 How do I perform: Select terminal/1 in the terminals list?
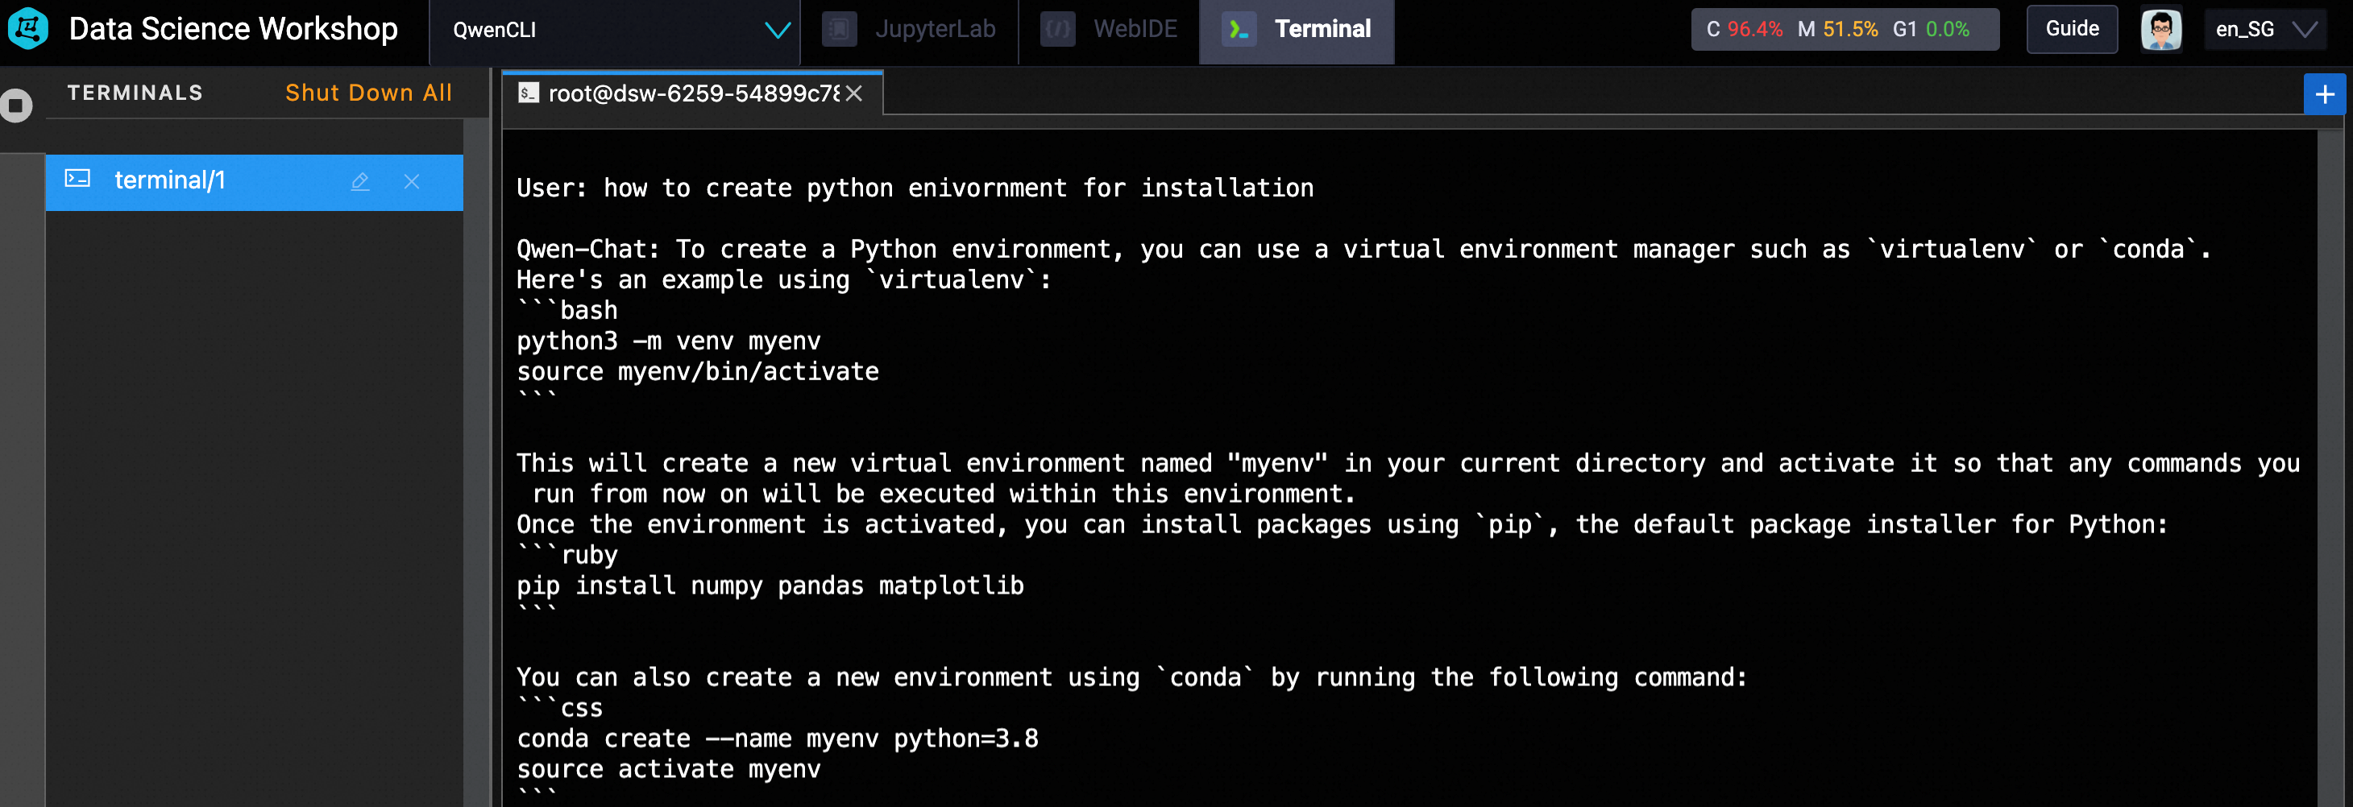[x=254, y=182]
